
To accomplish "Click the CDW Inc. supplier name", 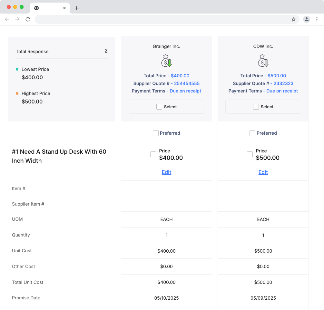I will (x=263, y=46).
